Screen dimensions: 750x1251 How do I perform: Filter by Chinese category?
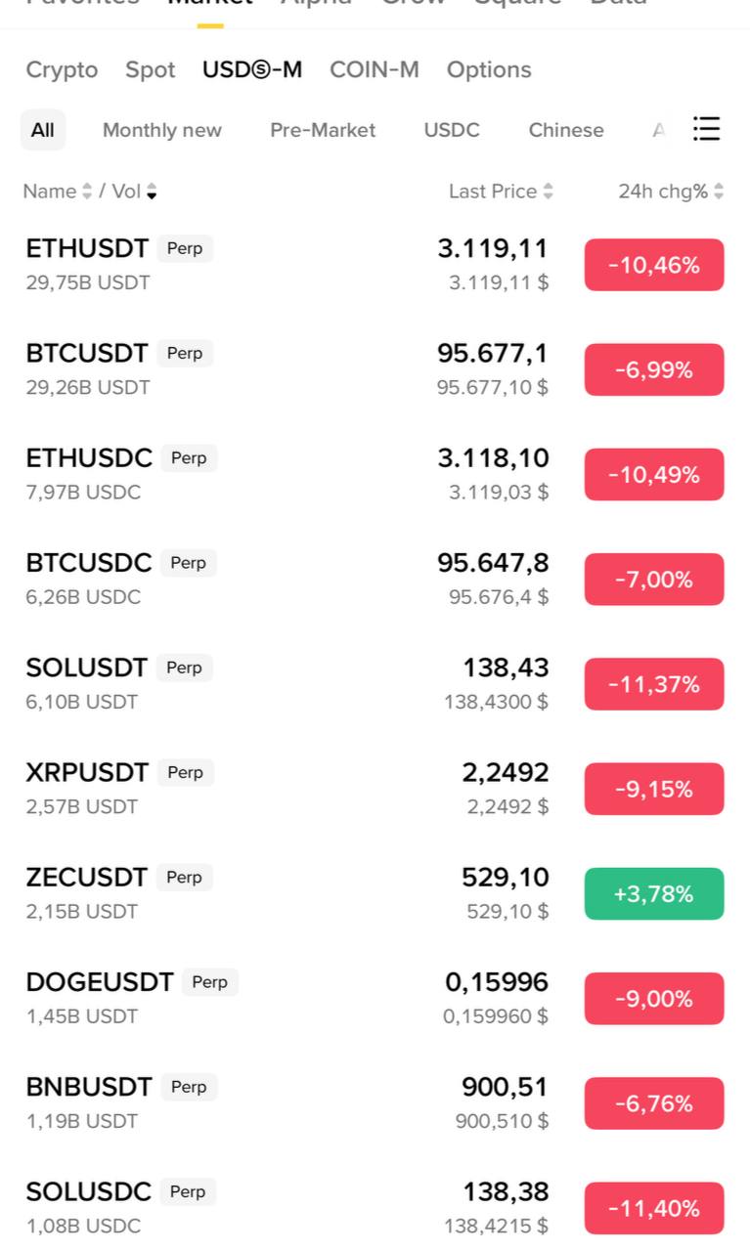566,130
